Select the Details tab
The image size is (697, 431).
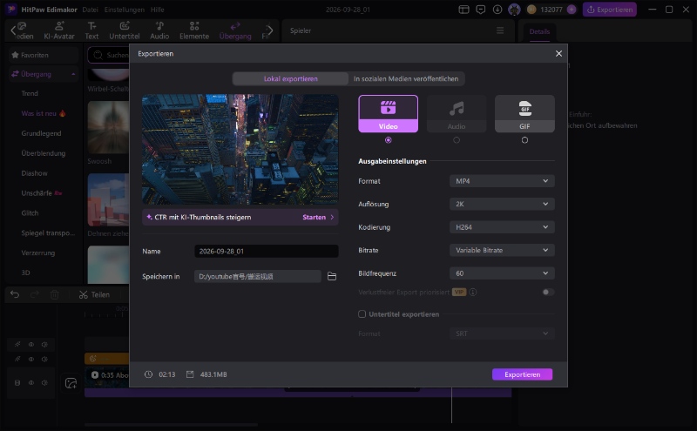539,31
